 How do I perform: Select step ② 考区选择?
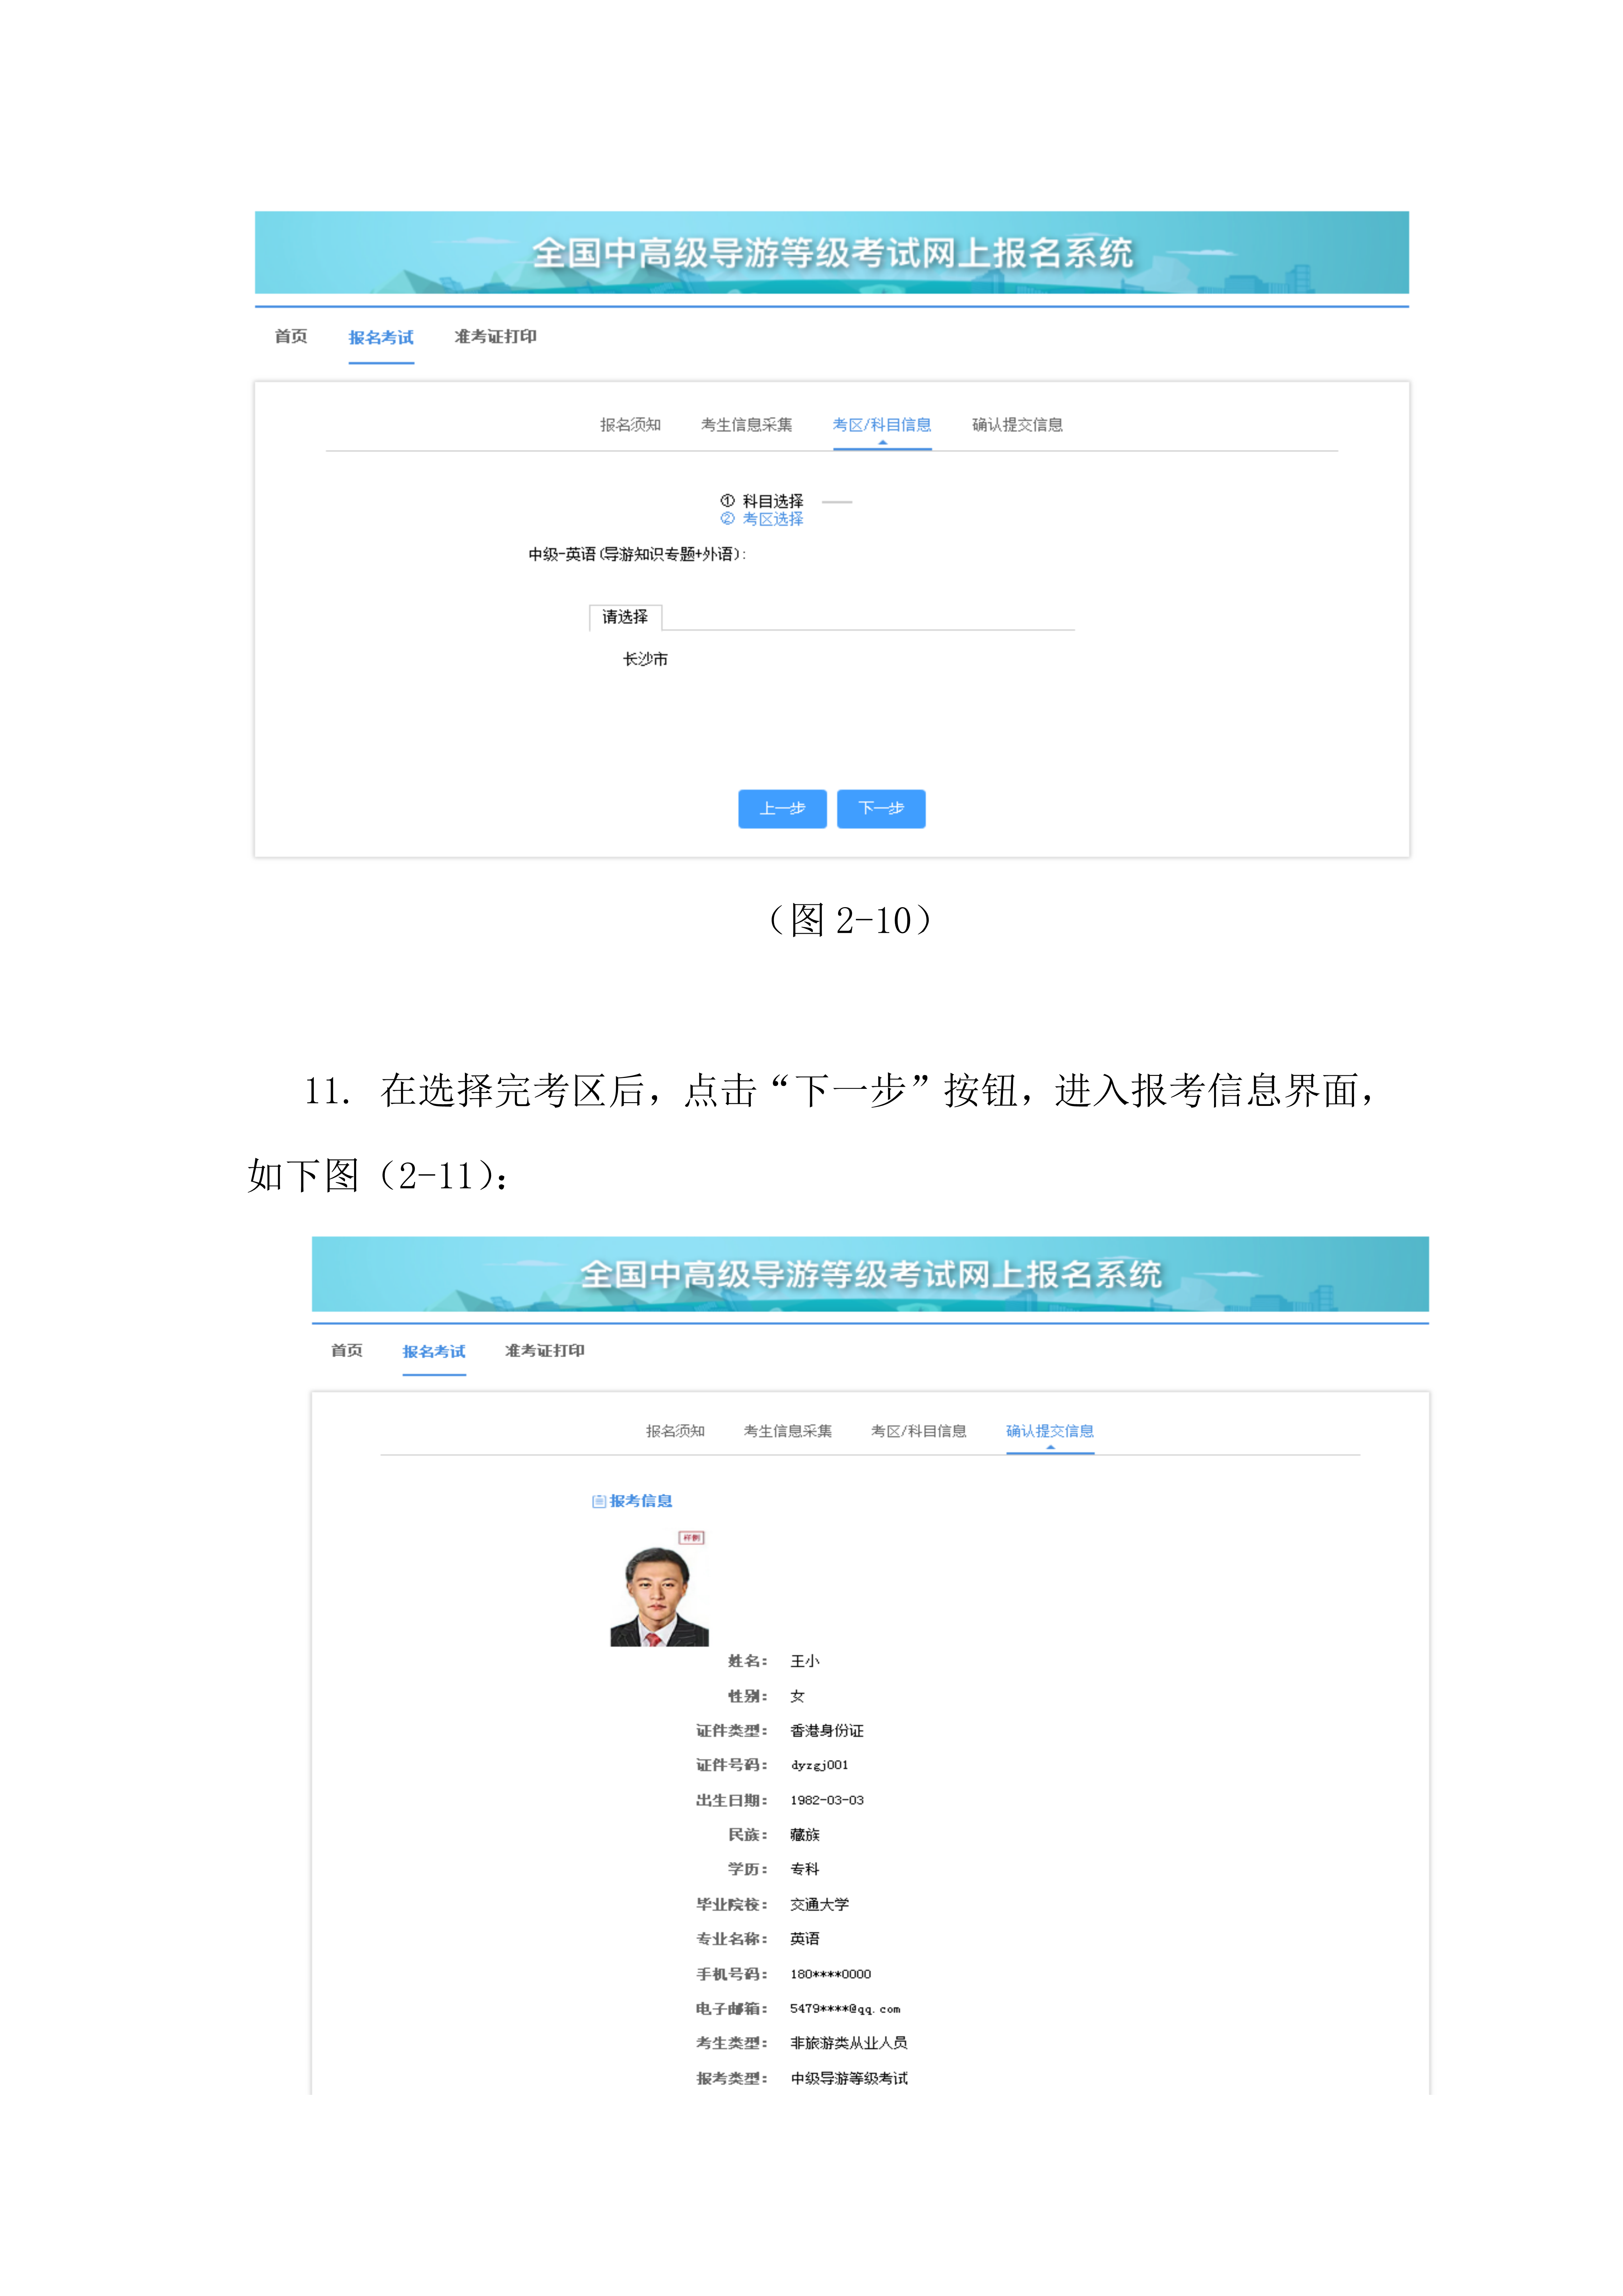[x=762, y=519]
